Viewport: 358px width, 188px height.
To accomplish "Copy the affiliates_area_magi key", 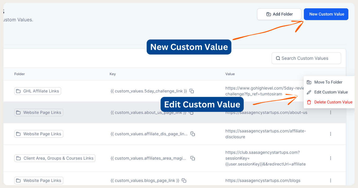I will coord(193,158).
